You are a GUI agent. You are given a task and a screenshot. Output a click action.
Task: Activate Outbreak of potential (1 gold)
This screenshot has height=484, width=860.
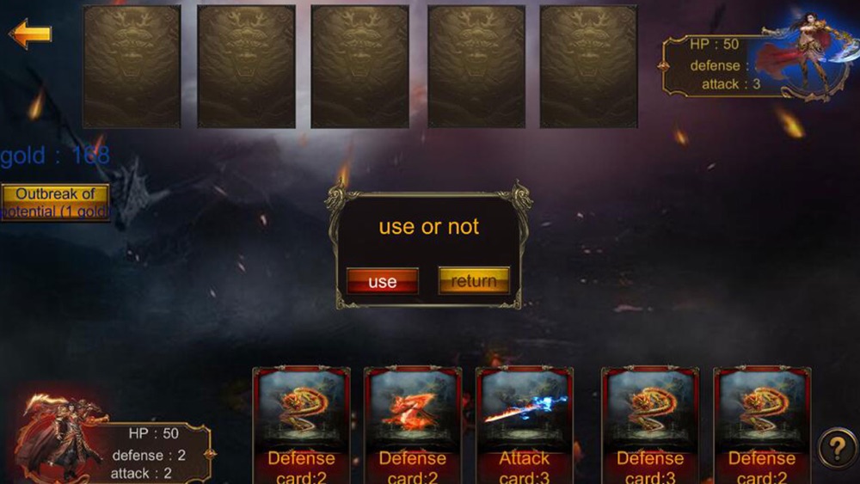pos(55,202)
